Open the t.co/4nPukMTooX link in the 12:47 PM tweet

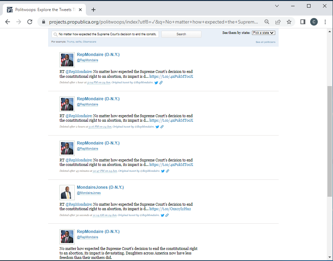point(171,165)
